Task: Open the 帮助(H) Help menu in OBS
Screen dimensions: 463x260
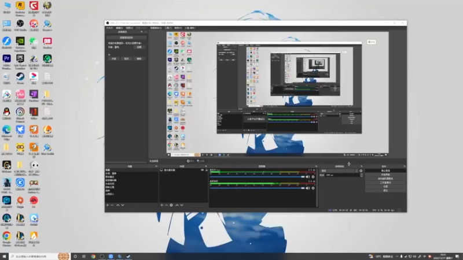Action: point(178,28)
